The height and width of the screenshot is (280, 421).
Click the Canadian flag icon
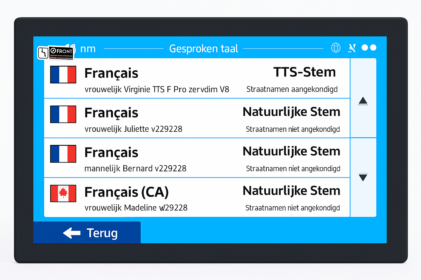point(63,193)
